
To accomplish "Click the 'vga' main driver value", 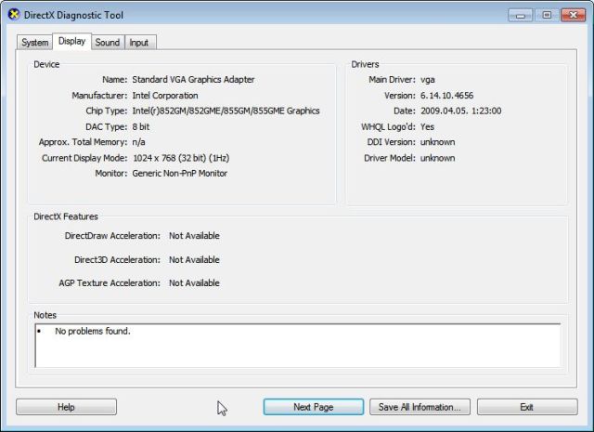I will pyautogui.click(x=427, y=80).
